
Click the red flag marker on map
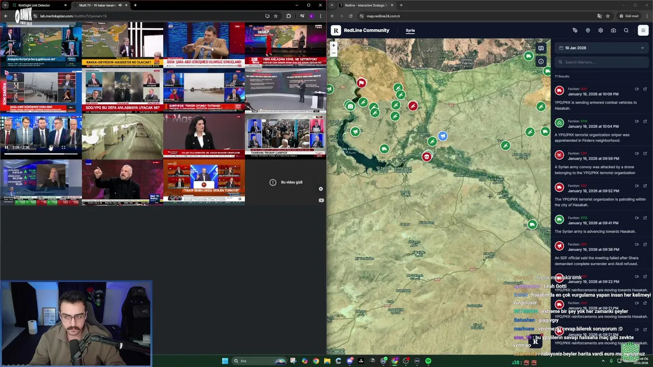tap(361, 83)
